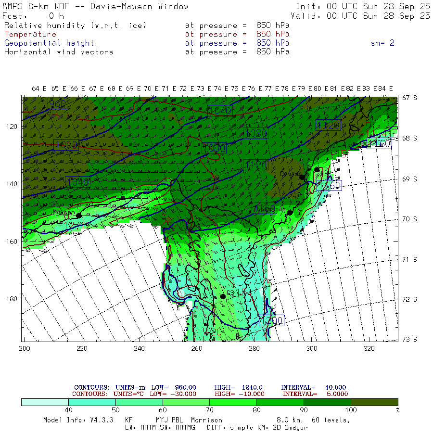Select the Davis station marker dot
433x433 pixels.
point(302,177)
